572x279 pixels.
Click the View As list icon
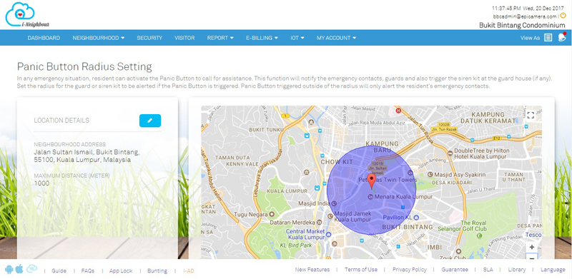point(548,38)
